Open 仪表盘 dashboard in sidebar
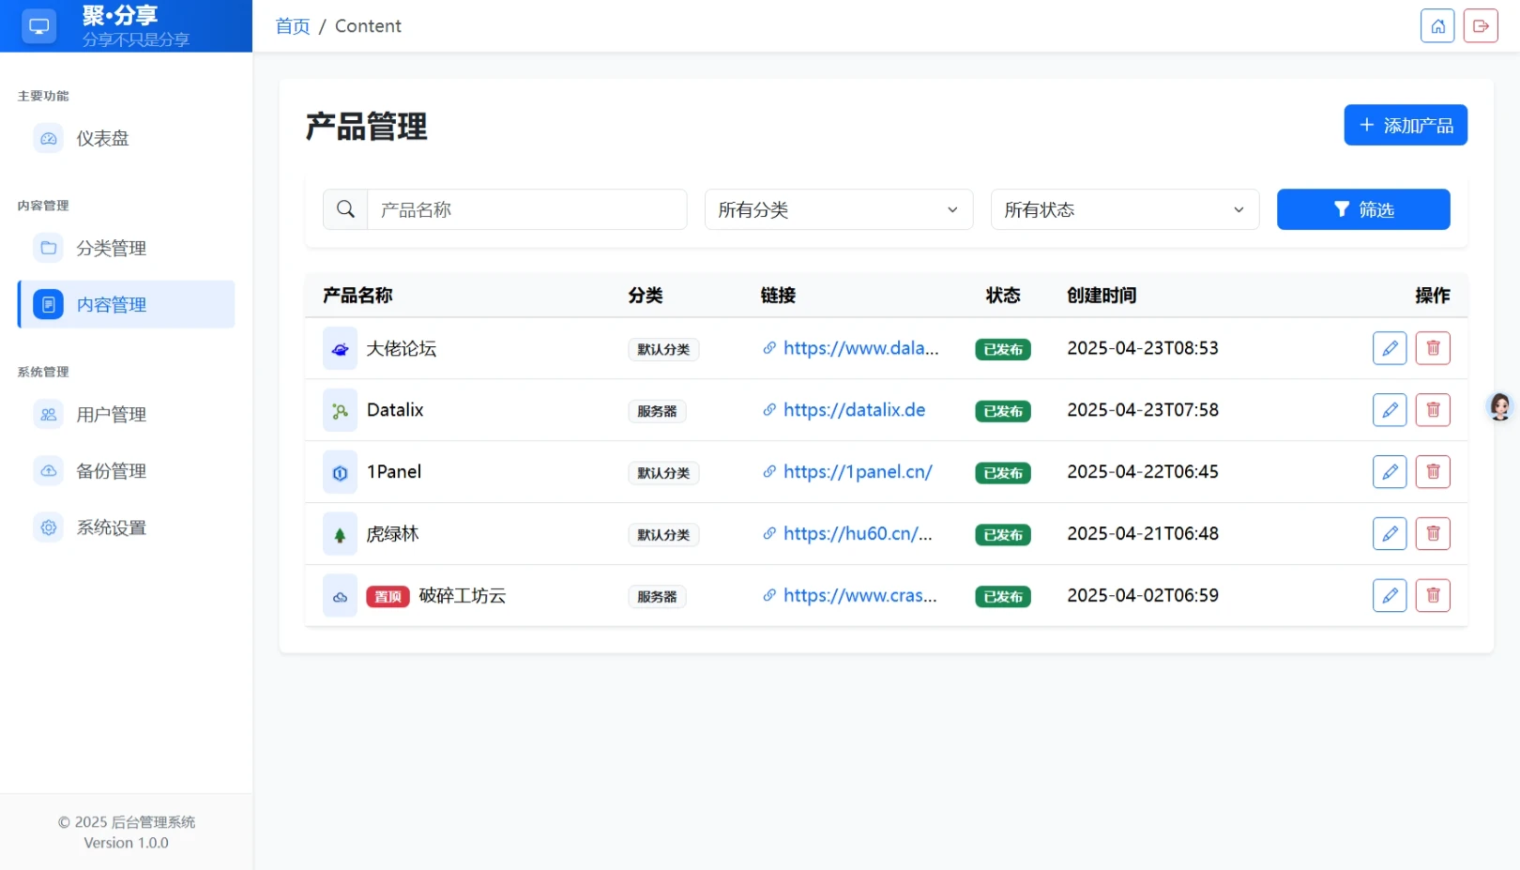Image resolution: width=1520 pixels, height=870 pixels. (102, 139)
